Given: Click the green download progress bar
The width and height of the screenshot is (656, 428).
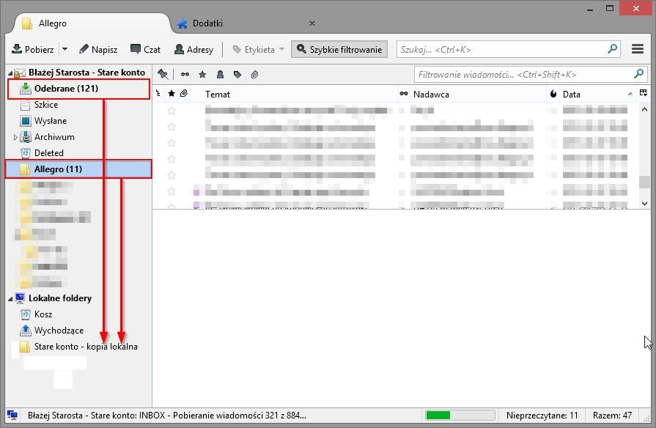Looking at the screenshot, I should (x=460, y=415).
